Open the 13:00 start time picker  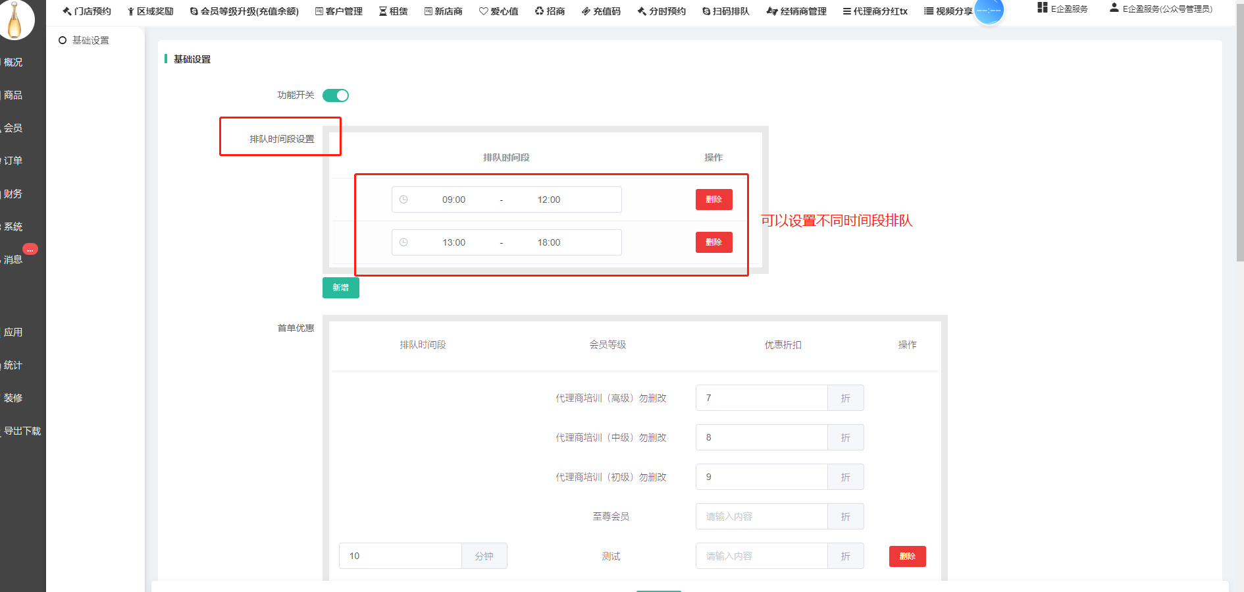pos(454,242)
